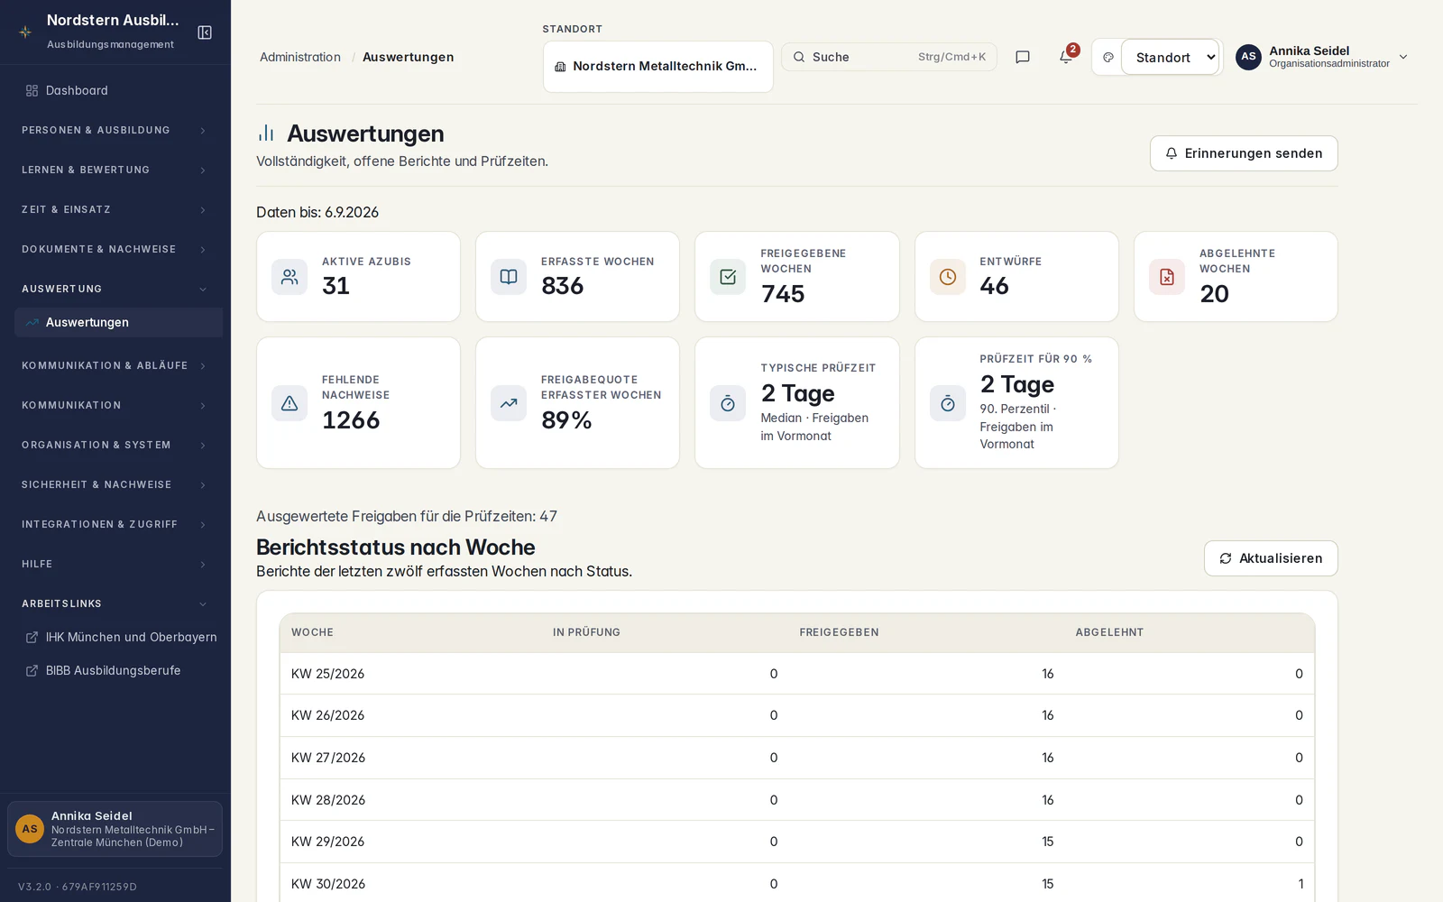Viewport: 1443px width, 902px height.
Task: Click the Dashboard grid icon
Action: click(32, 90)
